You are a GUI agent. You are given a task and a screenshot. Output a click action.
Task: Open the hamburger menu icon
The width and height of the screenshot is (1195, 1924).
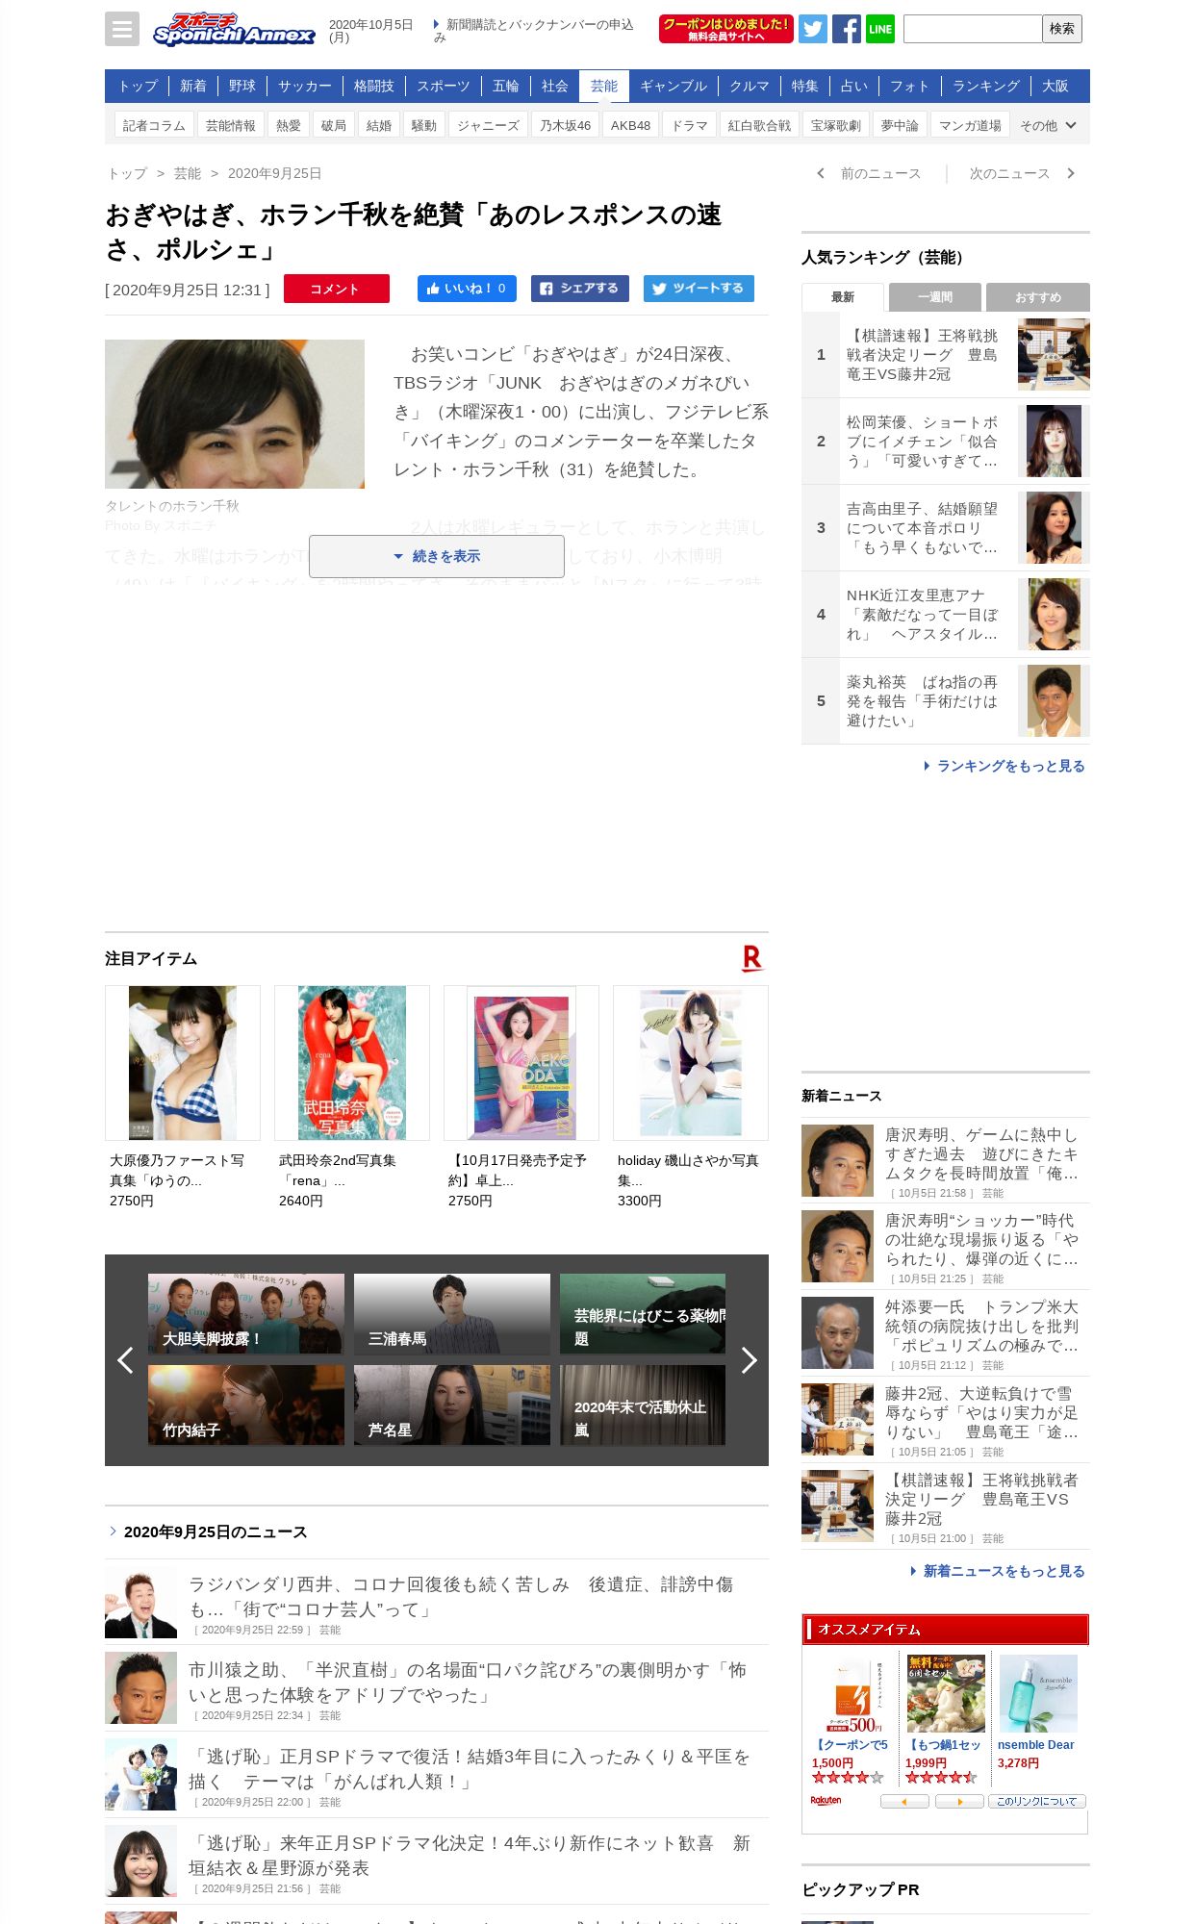(x=122, y=29)
